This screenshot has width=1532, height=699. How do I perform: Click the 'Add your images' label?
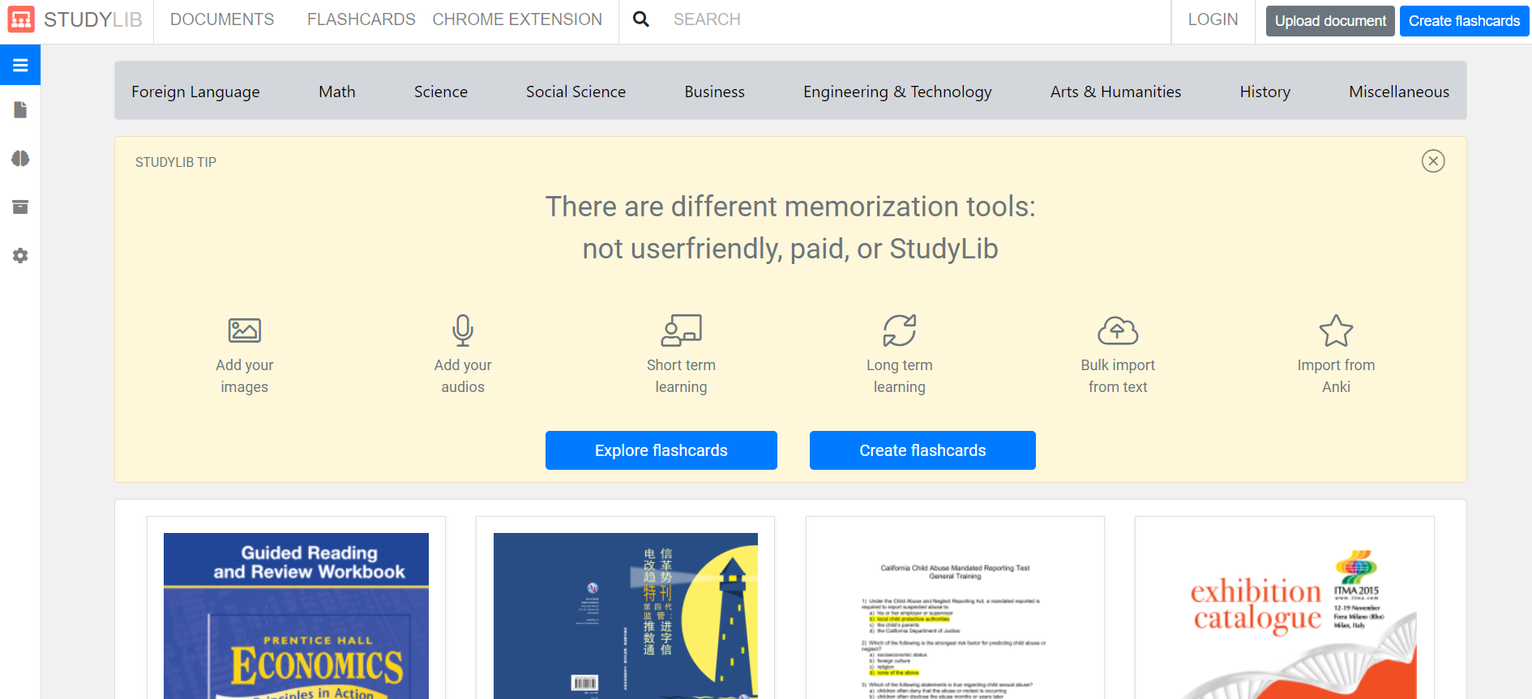(245, 376)
